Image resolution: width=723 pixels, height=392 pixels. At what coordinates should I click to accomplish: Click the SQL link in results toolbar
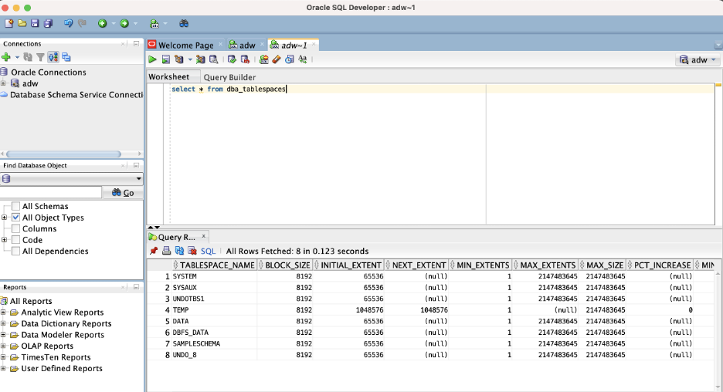pos(208,251)
